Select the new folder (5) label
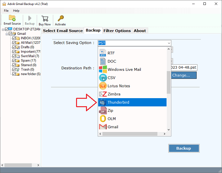222x173 pixels. pos(30,74)
